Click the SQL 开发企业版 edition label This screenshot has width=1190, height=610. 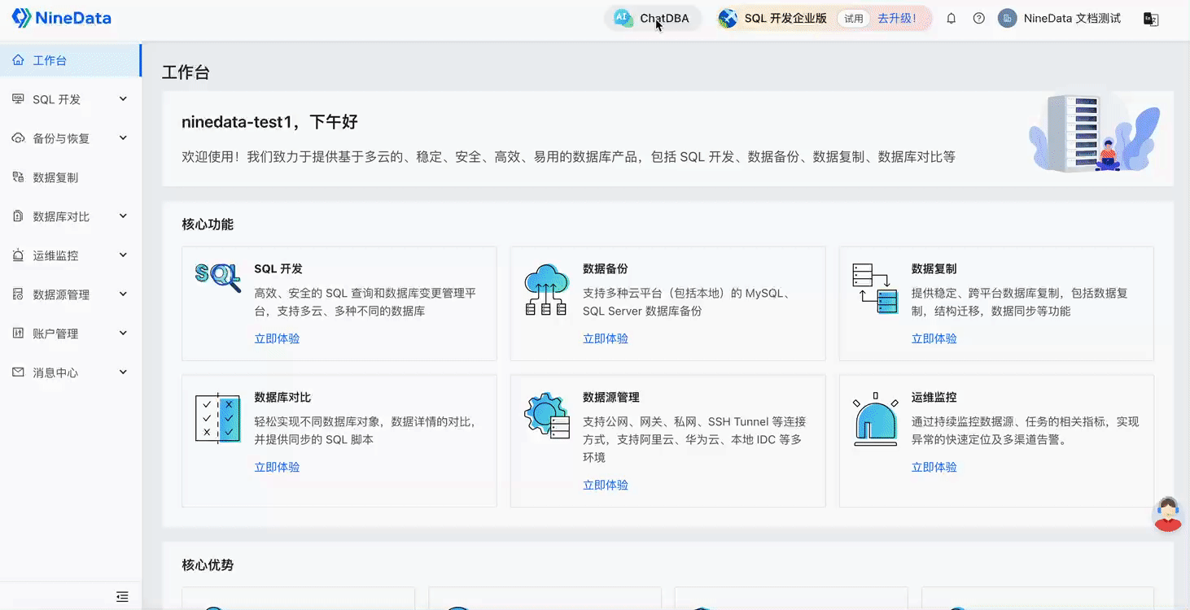click(785, 18)
